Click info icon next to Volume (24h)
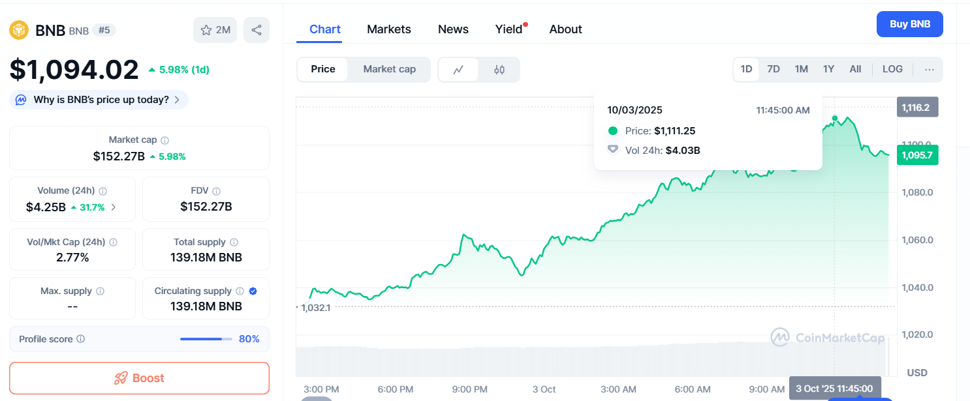Image resolution: width=970 pixels, height=401 pixels. [x=103, y=191]
